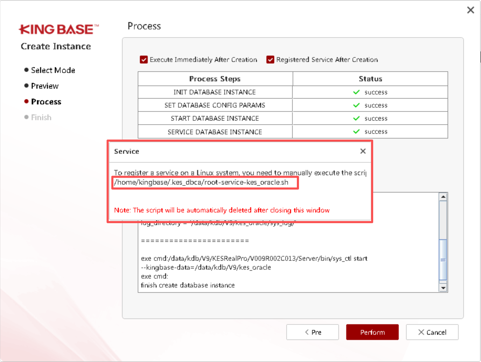Viewport: 481px width, 362px height.
Task: Click the log scrollbar down arrow
Action: (443, 288)
